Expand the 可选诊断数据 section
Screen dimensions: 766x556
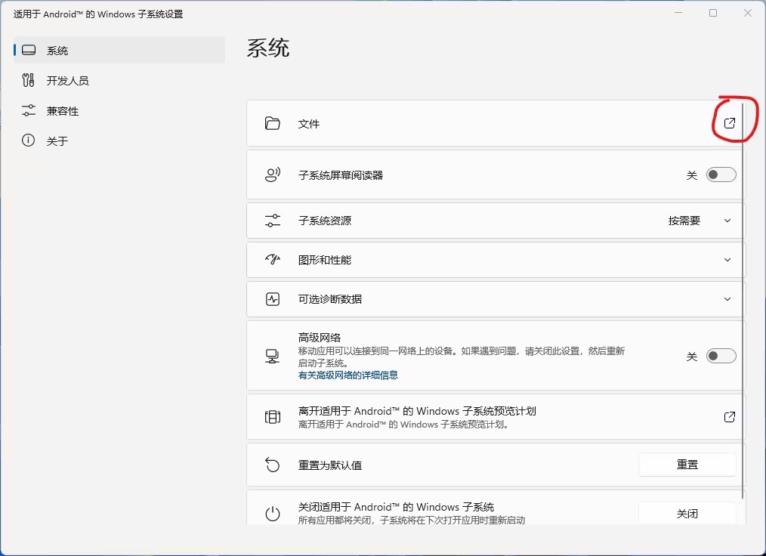[x=727, y=298]
